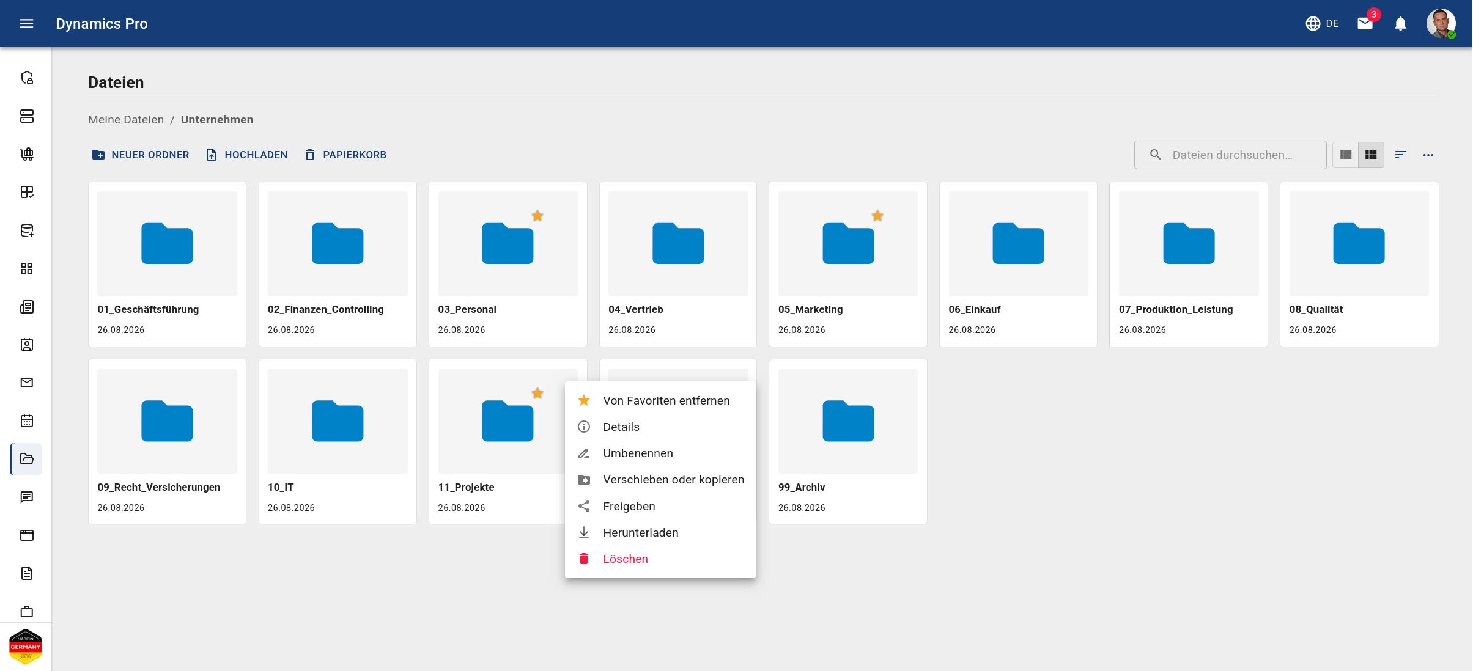Click the 09_Recht_Versicherungen folder name
The width and height of the screenshot is (1473, 671).
159,488
